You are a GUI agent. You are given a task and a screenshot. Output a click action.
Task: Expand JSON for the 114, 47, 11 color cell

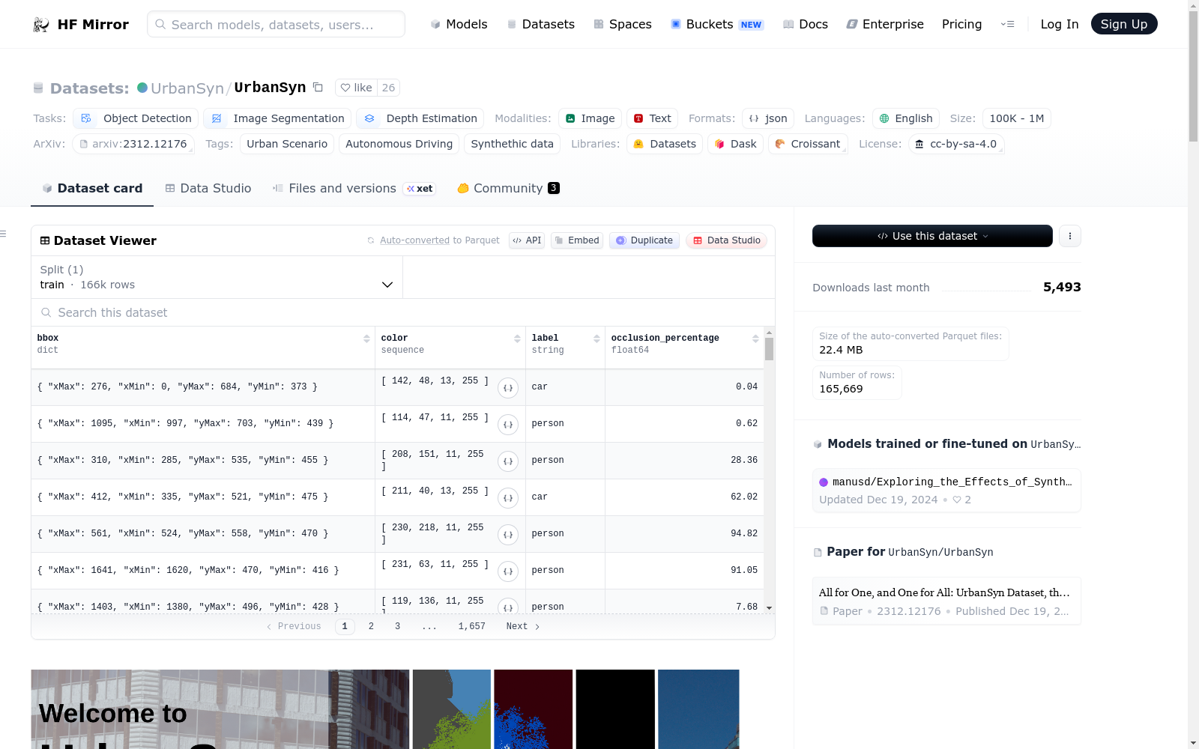pyautogui.click(x=508, y=425)
